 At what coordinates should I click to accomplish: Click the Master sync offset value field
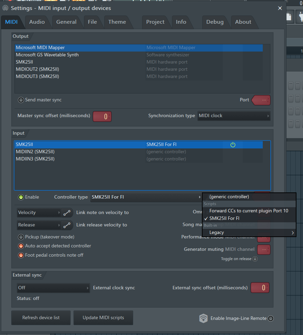click(102, 116)
